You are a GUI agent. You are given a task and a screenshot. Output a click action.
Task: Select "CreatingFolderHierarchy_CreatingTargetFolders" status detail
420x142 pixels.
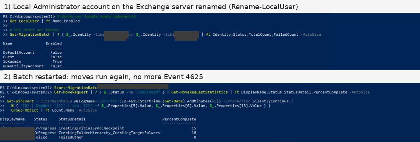[109, 133]
